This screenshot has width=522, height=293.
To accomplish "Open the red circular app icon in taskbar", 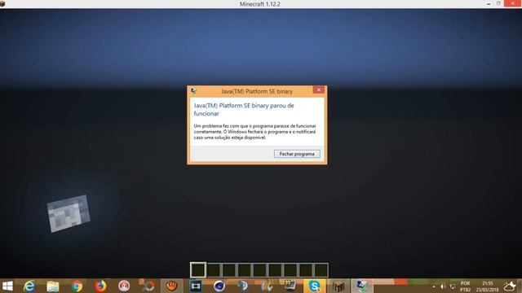I will pyautogui.click(x=124, y=286).
